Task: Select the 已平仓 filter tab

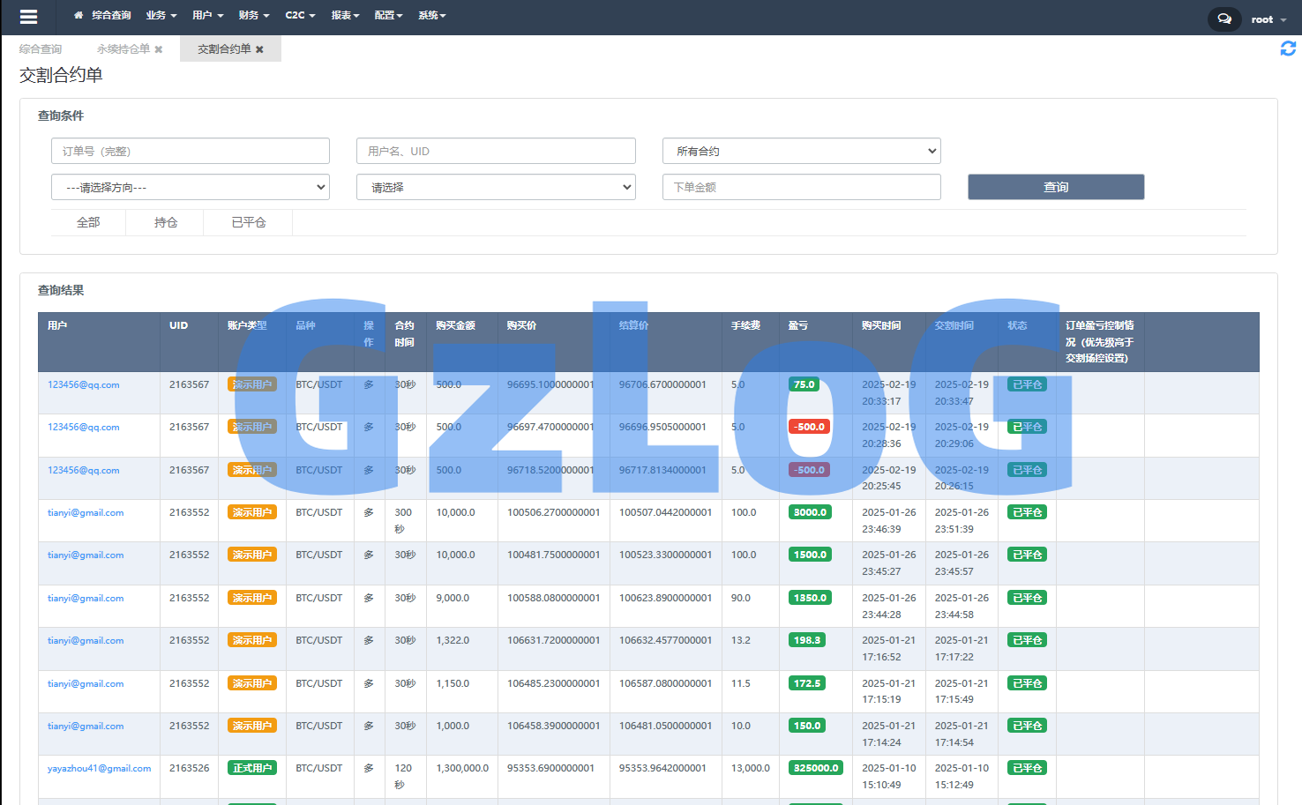Action: point(248,222)
